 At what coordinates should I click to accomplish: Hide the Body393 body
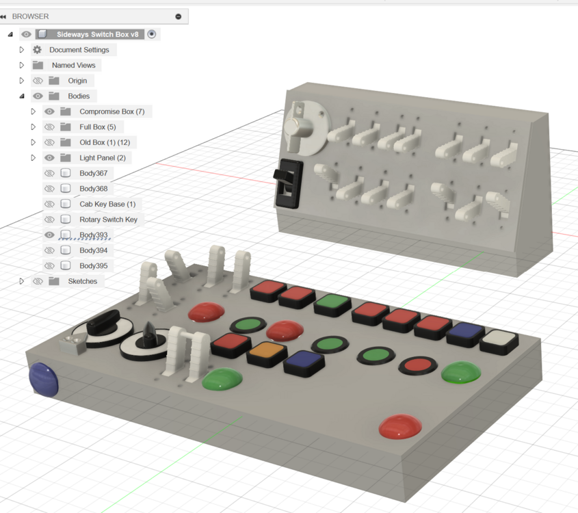tap(49, 235)
